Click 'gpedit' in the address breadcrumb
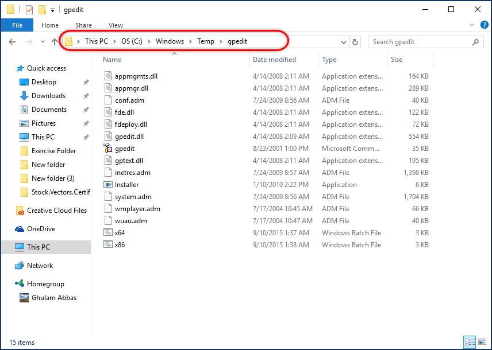The image size is (492, 350). pos(237,41)
